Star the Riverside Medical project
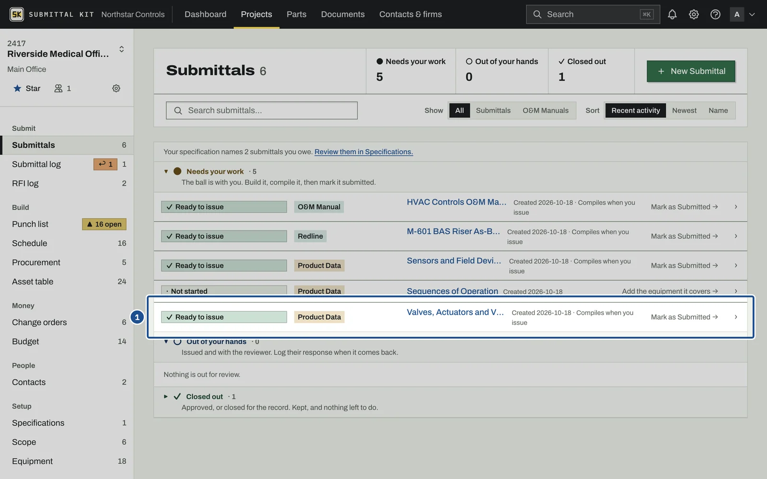Viewport: 767px width, 479px height. [27, 88]
